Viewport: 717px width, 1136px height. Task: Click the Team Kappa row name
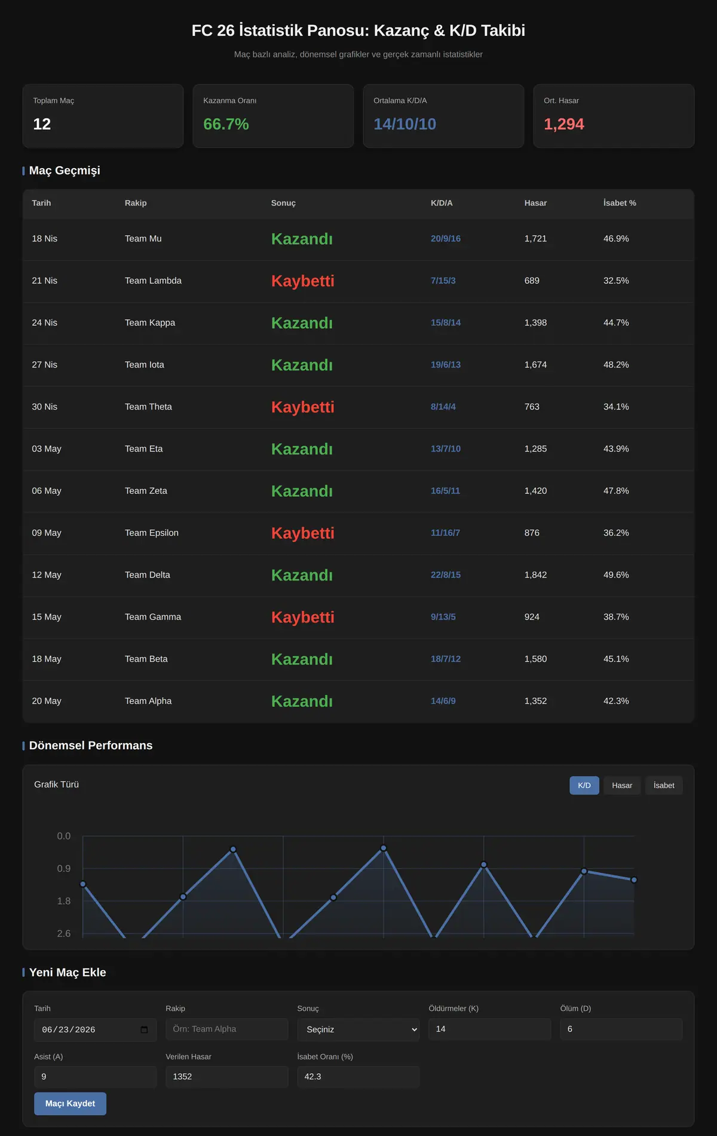point(150,323)
